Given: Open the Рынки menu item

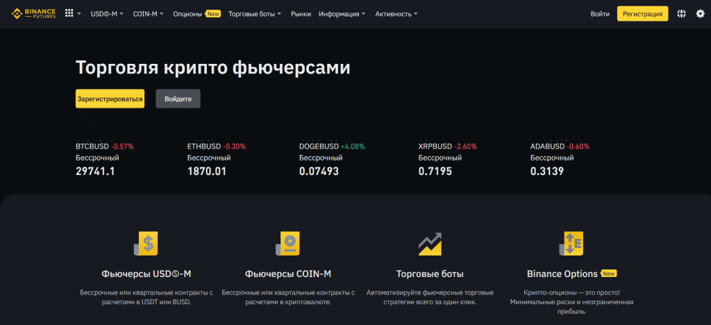Looking at the screenshot, I should (x=301, y=14).
